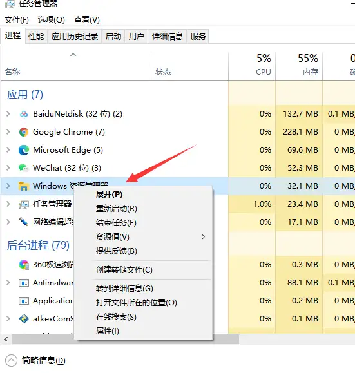Expand the Windows 资源管理器 row
This screenshot has height=373, width=355.
8,186
